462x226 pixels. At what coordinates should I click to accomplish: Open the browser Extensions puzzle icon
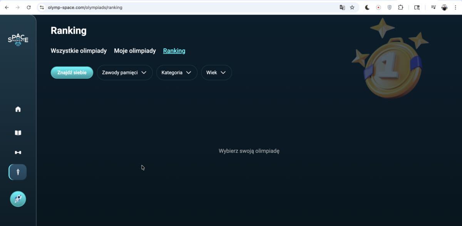400,7
